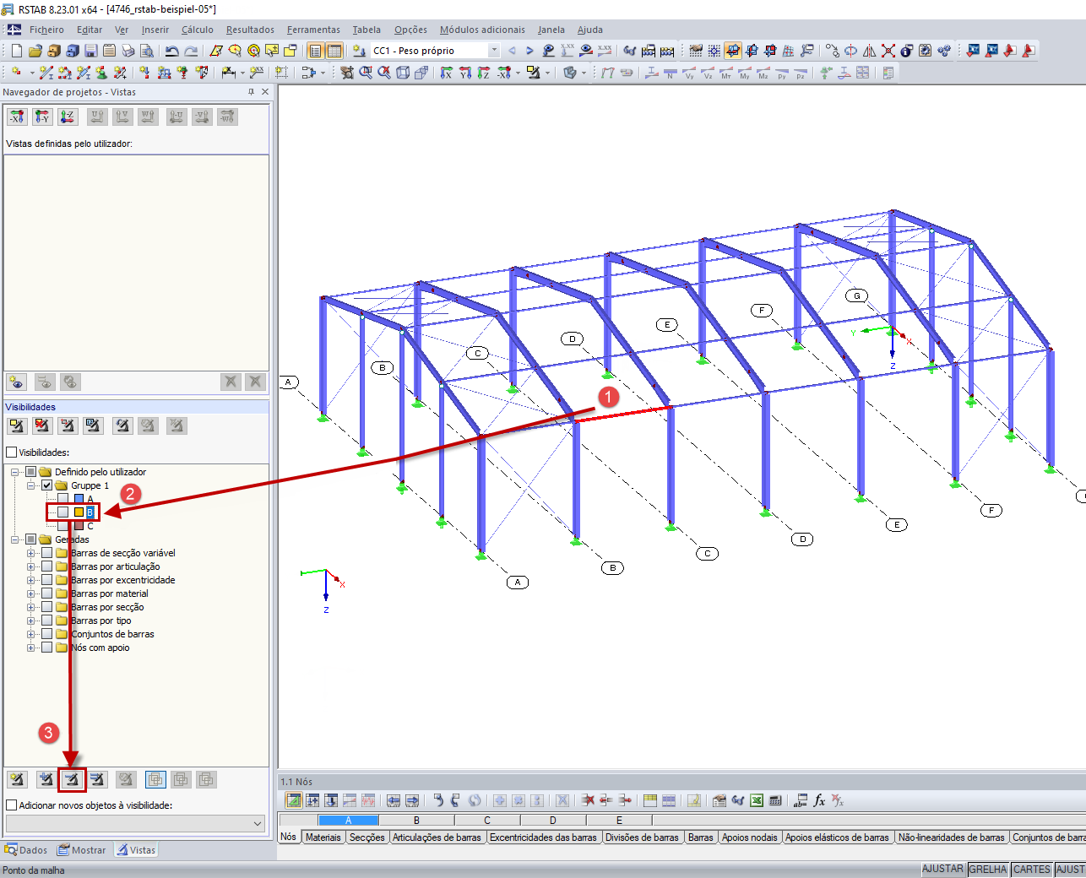Toggle GRELHA in status bar
Viewport: 1086px width, 878px height.
(988, 869)
